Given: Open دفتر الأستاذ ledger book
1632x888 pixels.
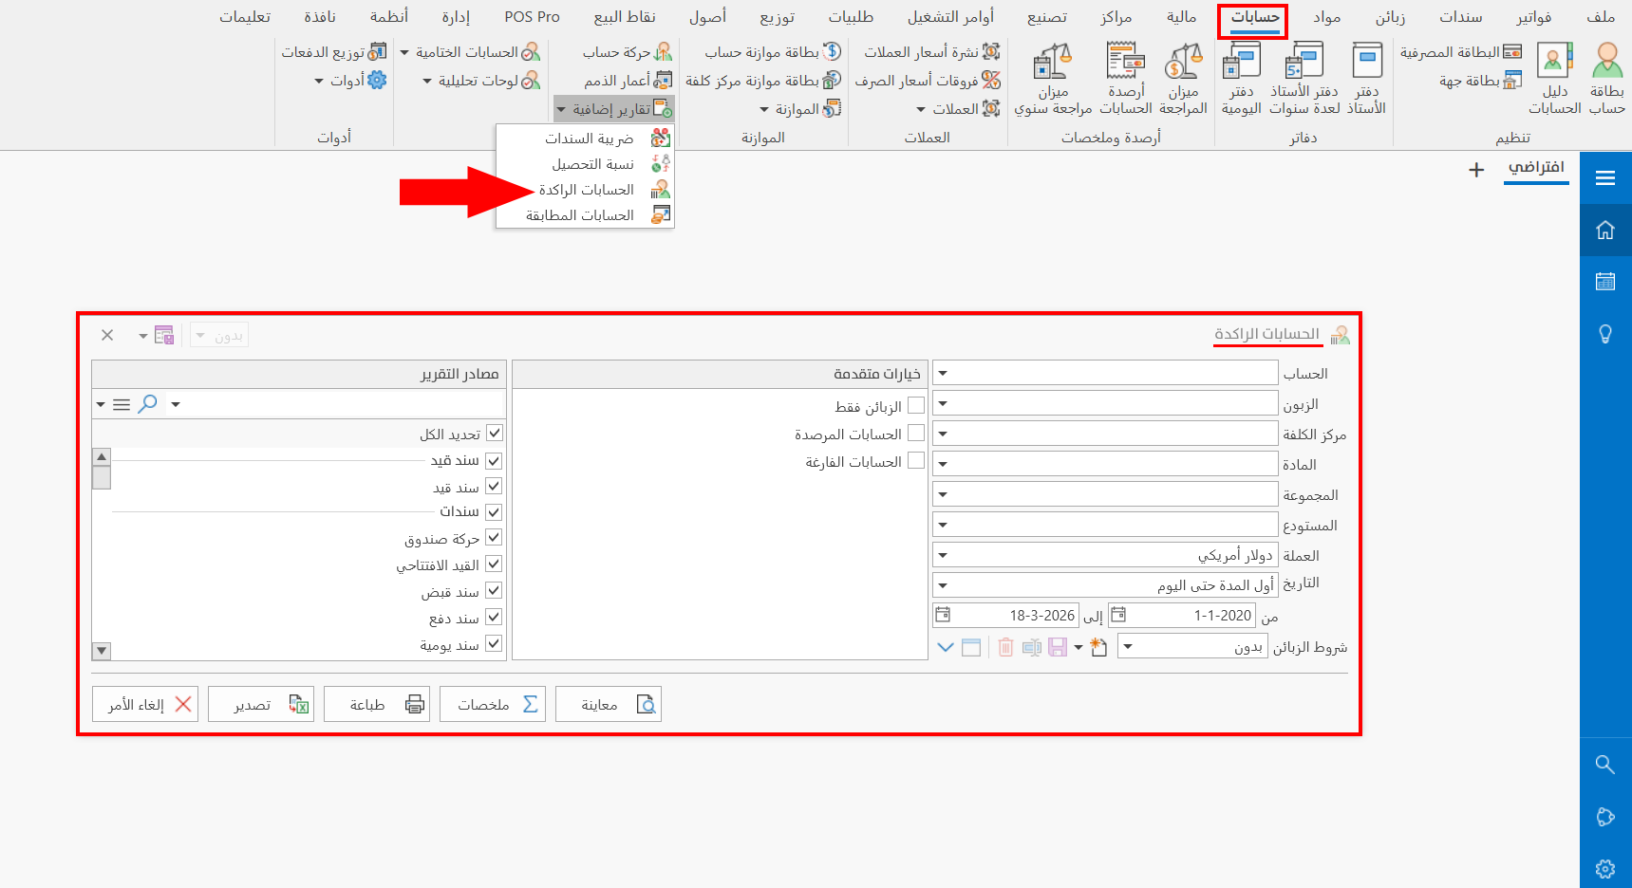Looking at the screenshot, I should coord(1366,78).
